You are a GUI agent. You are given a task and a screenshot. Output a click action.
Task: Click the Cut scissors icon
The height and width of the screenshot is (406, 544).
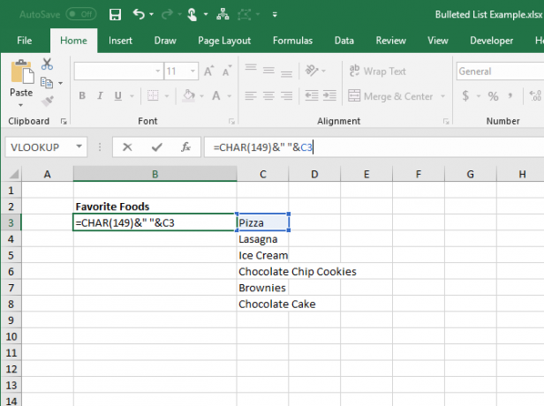tap(47, 64)
